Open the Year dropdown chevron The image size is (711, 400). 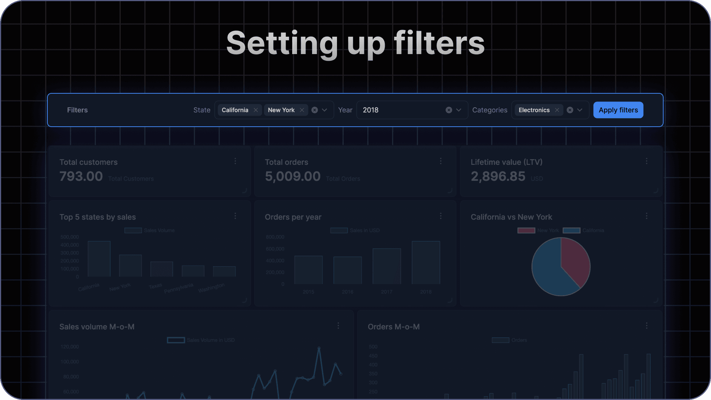point(458,110)
